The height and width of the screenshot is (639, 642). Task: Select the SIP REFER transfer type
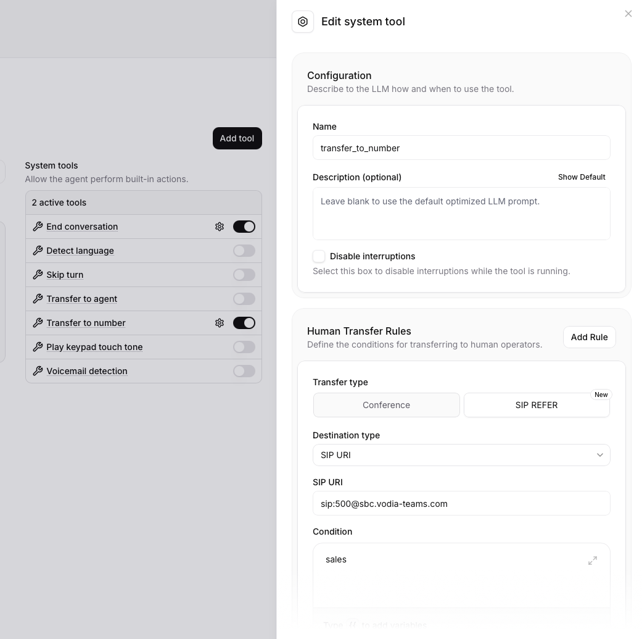tap(537, 405)
